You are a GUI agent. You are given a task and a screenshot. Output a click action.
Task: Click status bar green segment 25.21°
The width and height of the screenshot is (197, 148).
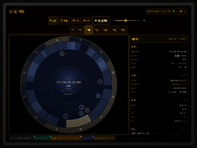42,138
